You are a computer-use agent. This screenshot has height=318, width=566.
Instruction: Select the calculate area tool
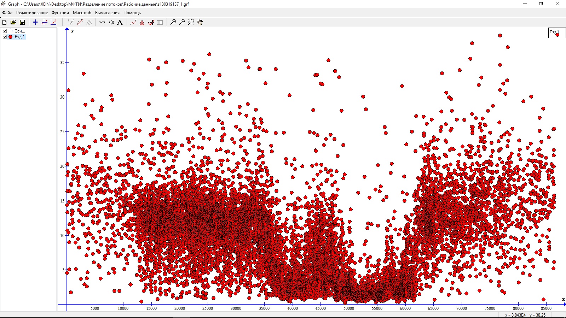click(x=142, y=22)
